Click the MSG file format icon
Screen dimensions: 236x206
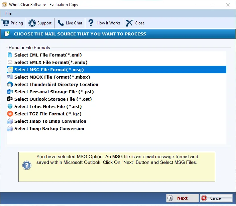10,70
